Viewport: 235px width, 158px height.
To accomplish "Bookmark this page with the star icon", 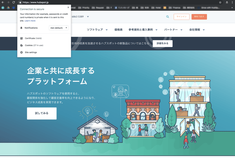I will pos(220,2).
